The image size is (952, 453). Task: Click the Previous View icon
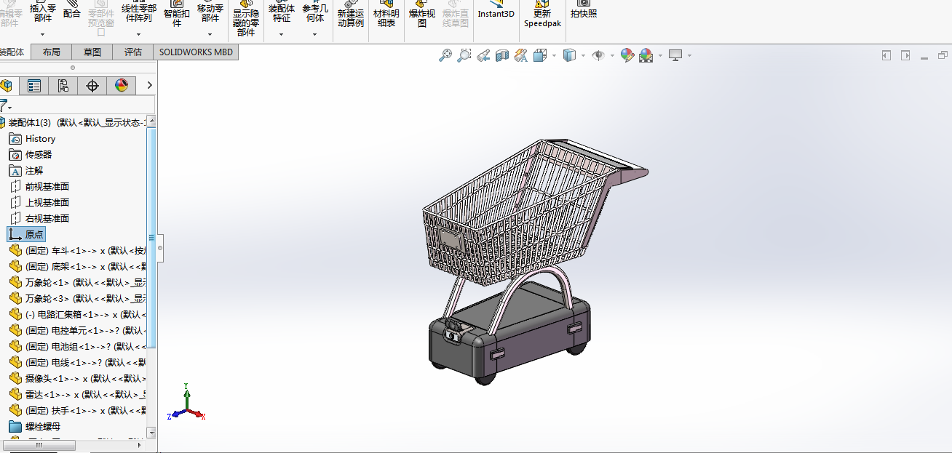point(483,55)
